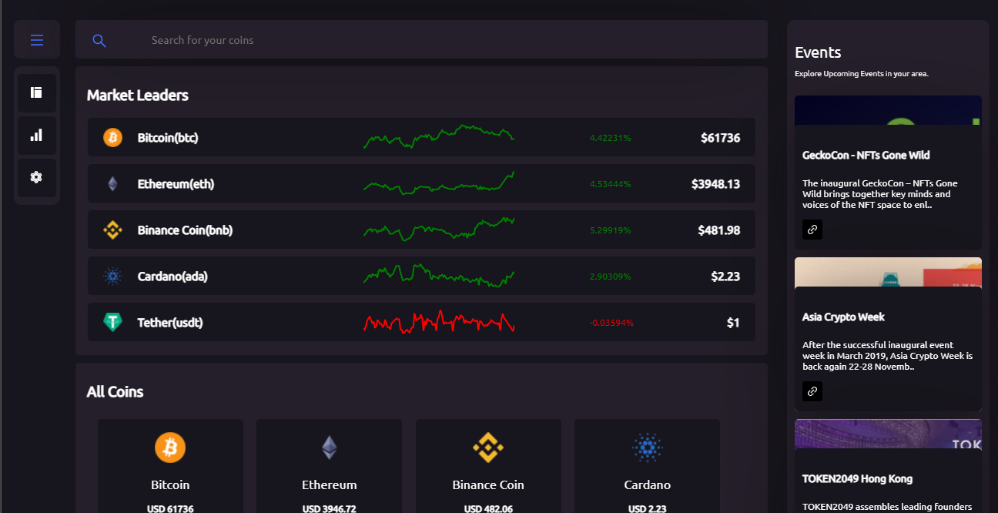The height and width of the screenshot is (513, 998).
Task: Click the $2.23 price in Market Leaders
Action: (725, 277)
